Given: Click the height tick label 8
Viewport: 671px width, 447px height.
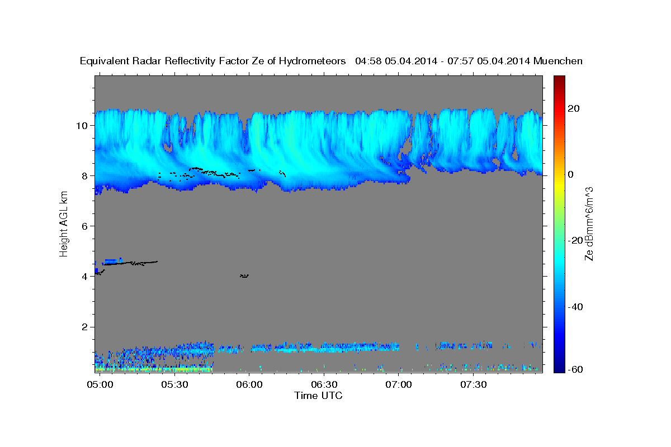Looking at the screenshot, I should pos(86,175).
